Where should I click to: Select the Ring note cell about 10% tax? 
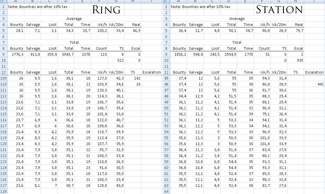click(38, 7)
